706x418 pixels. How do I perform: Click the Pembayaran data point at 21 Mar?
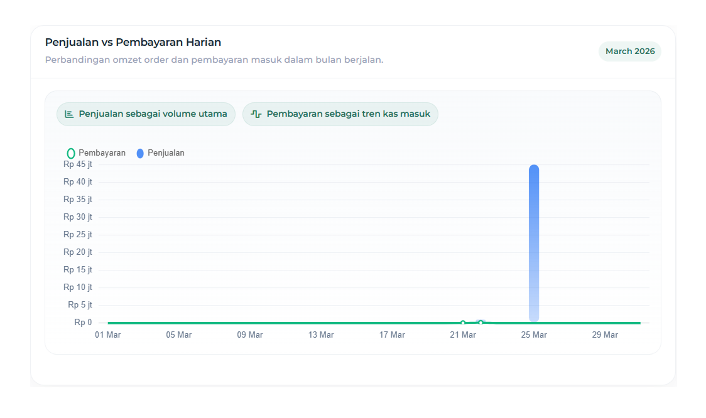463,323
